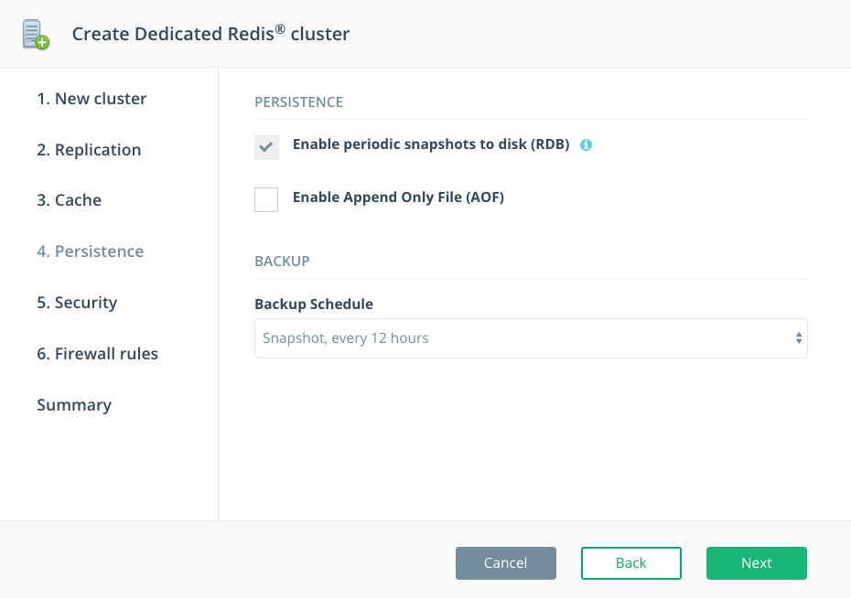The height and width of the screenshot is (598, 851).
Task: Open the Summary step
Action: point(74,405)
